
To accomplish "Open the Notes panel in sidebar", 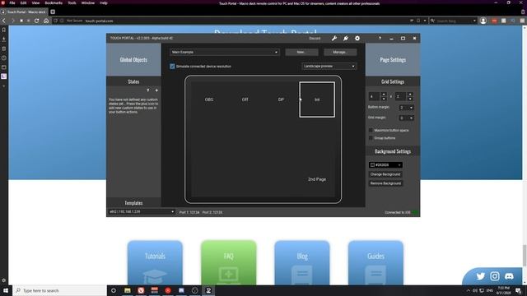I will pyautogui.click(x=3, y=49).
